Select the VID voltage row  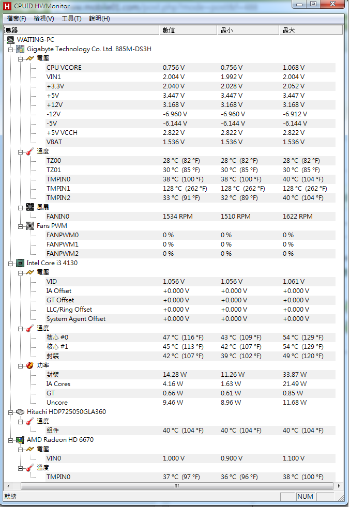[191, 282]
